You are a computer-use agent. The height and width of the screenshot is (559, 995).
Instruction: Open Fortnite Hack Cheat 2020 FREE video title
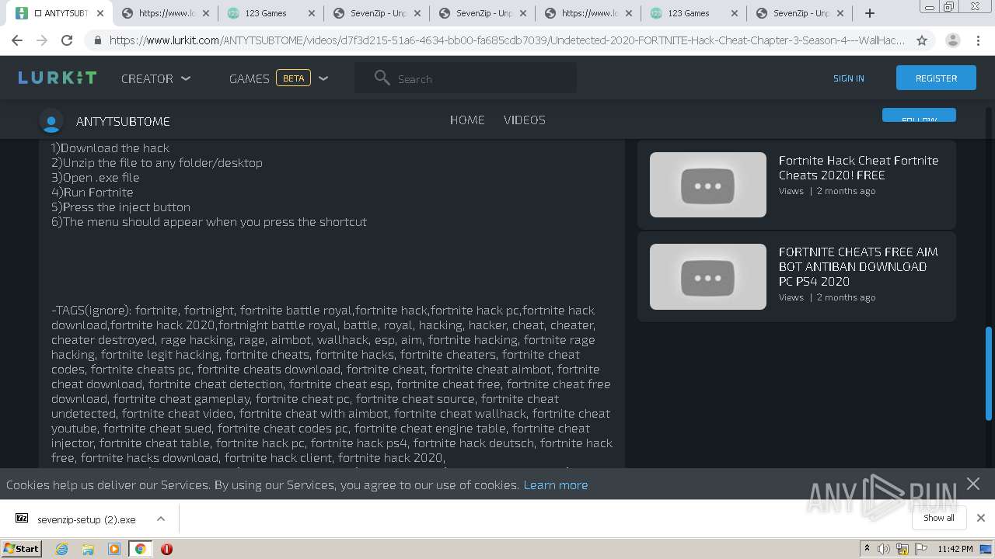point(858,168)
